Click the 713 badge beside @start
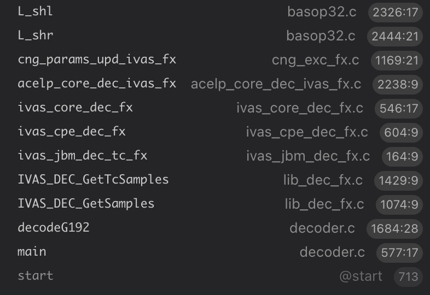This screenshot has width=430, height=295. tap(408, 276)
